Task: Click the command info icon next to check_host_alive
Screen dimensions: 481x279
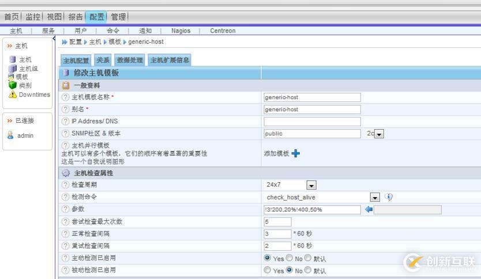Action: (389, 197)
